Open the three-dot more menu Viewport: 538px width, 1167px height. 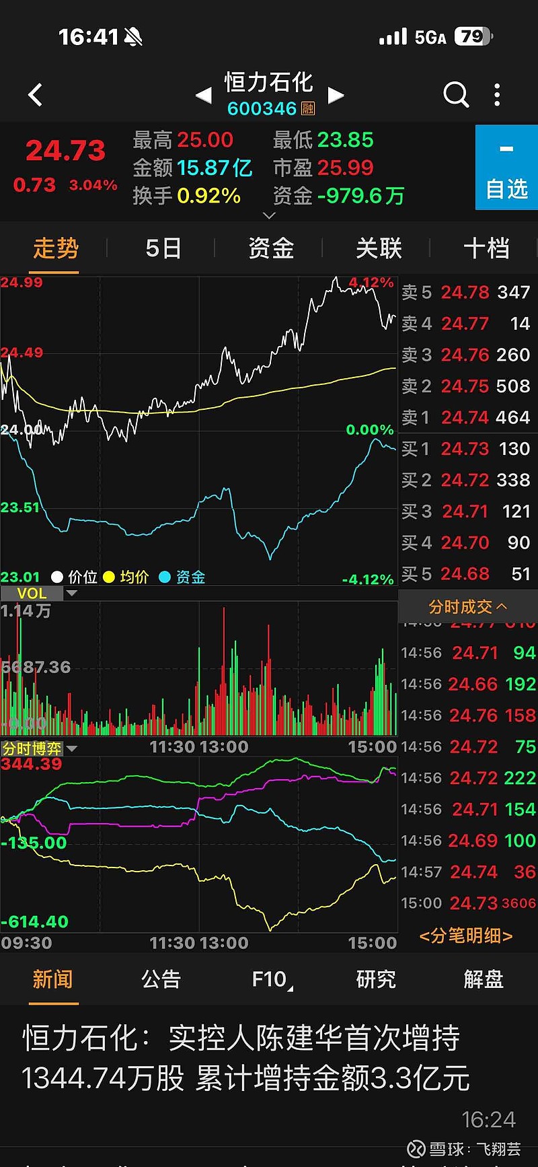[x=497, y=95]
